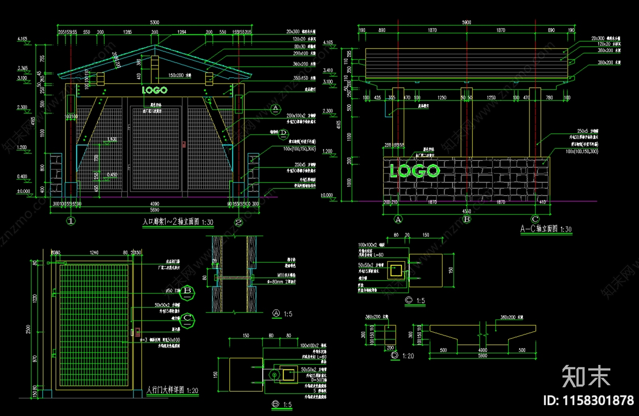
Task: Select the gate handle on the entrance elevation
Action: click(x=184, y=144)
